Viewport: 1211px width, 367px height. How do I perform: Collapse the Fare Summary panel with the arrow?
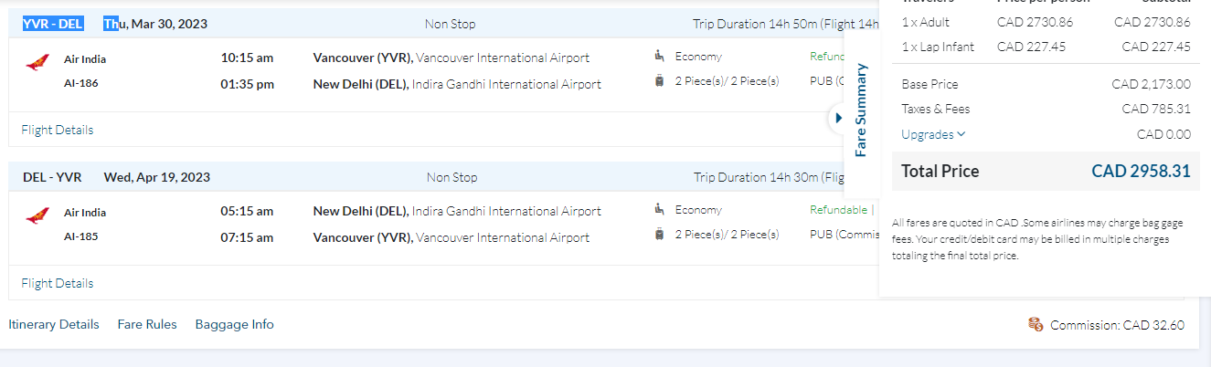838,119
